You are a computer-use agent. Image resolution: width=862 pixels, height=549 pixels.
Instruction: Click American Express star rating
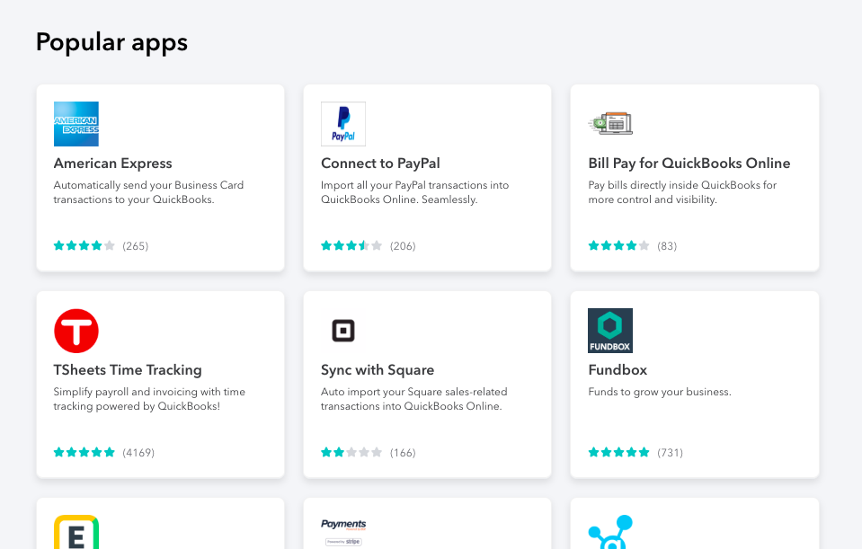click(84, 245)
